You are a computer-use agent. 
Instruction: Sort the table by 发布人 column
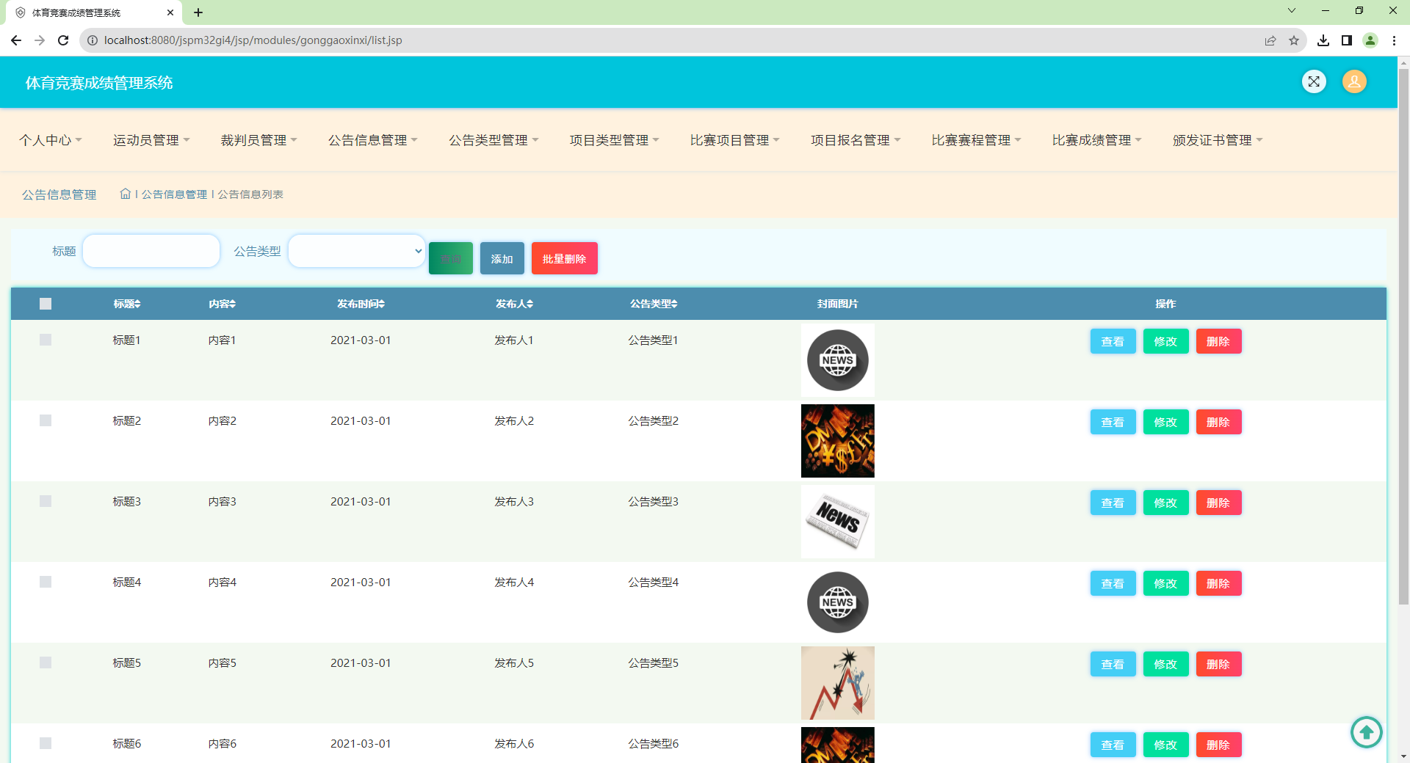pyautogui.click(x=514, y=304)
